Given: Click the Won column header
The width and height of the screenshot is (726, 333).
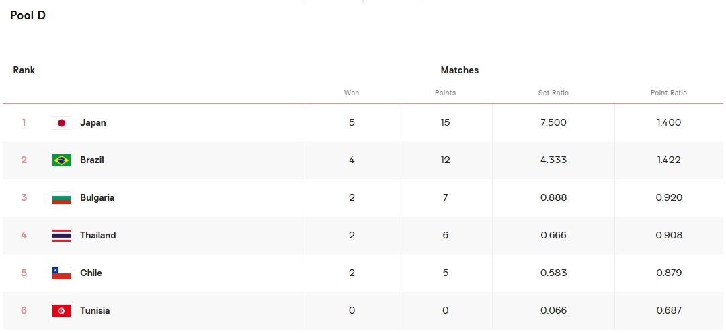Looking at the screenshot, I should point(352,93).
